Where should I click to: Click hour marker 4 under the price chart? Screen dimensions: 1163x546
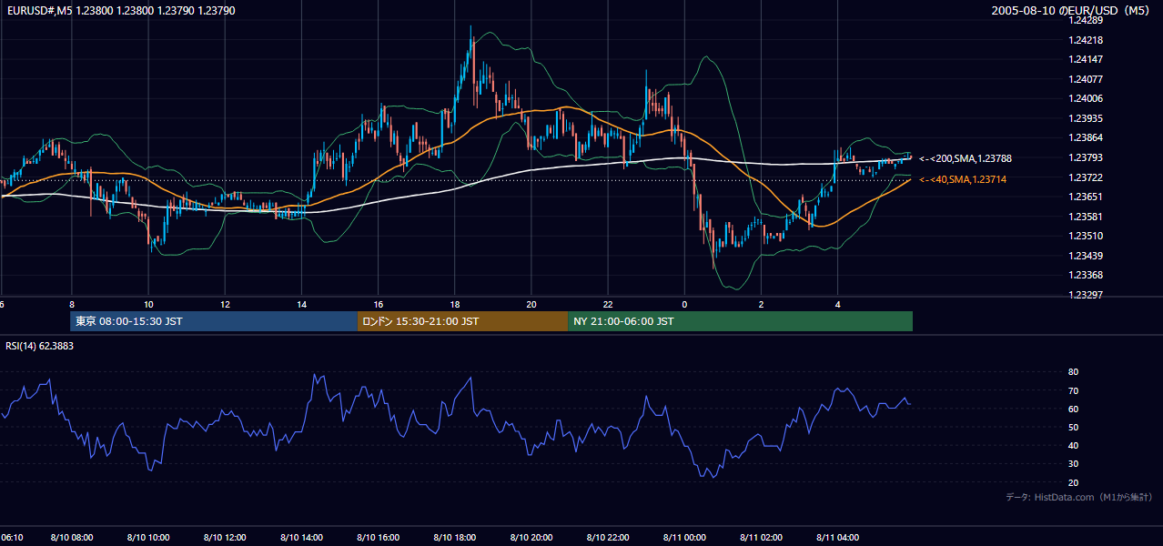837,305
